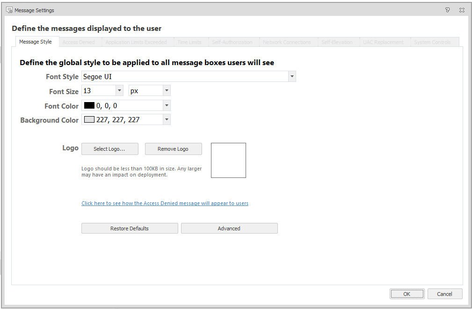Image resolution: width=472 pixels, height=309 pixels.
Task: Click inside the Font Size field
Action: click(98, 90)
